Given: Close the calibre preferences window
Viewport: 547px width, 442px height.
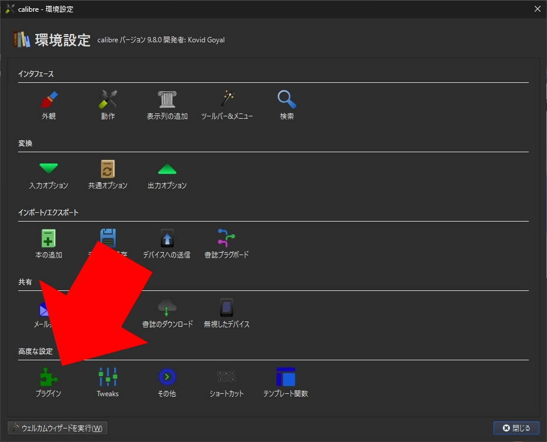Looking at the screenshot, I should (x=537, y=9).
